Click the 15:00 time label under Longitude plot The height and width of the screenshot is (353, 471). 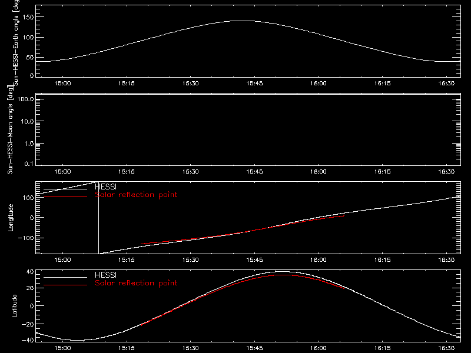coord(62,259)
